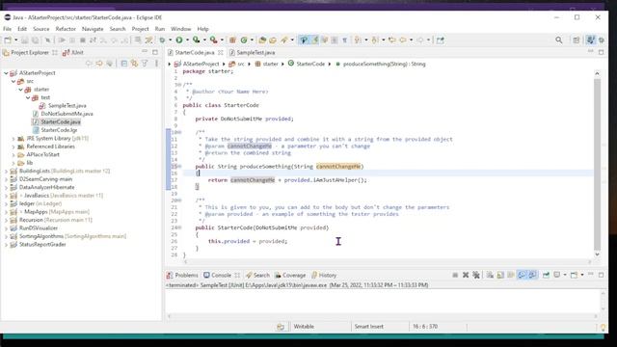
Task: Open Project Explorer View Menu dots
Action: pos(156,64)
